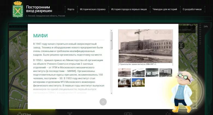Viewport: 213px width, 115px height.
Task: Open Историческая справка section
Action: [x=93, y=9]
